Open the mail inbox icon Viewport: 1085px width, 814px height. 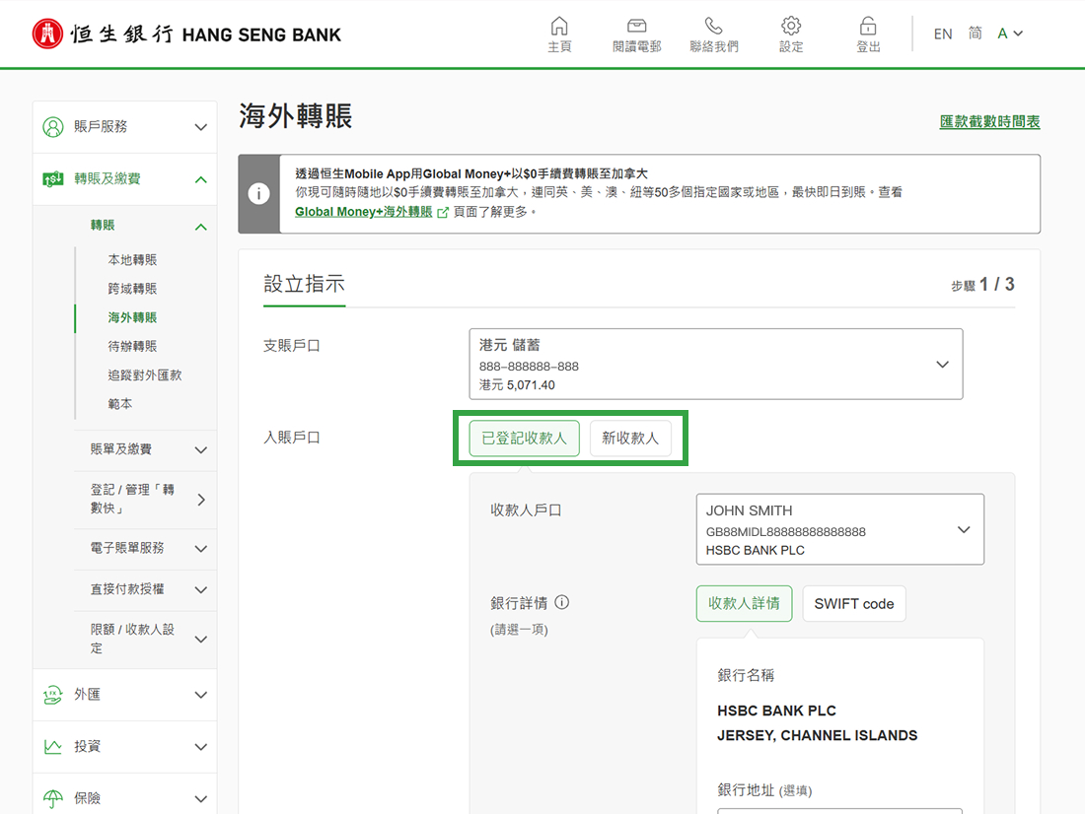(x=636, y=27)
